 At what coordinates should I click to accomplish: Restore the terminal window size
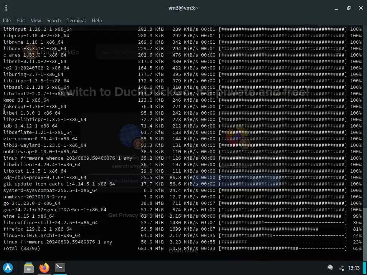[349, 8]
